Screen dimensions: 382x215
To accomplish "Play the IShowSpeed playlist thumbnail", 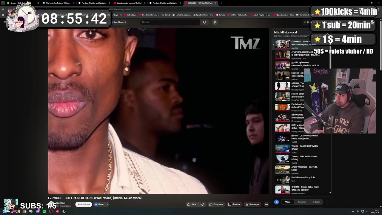I will [x=282, y=117].
